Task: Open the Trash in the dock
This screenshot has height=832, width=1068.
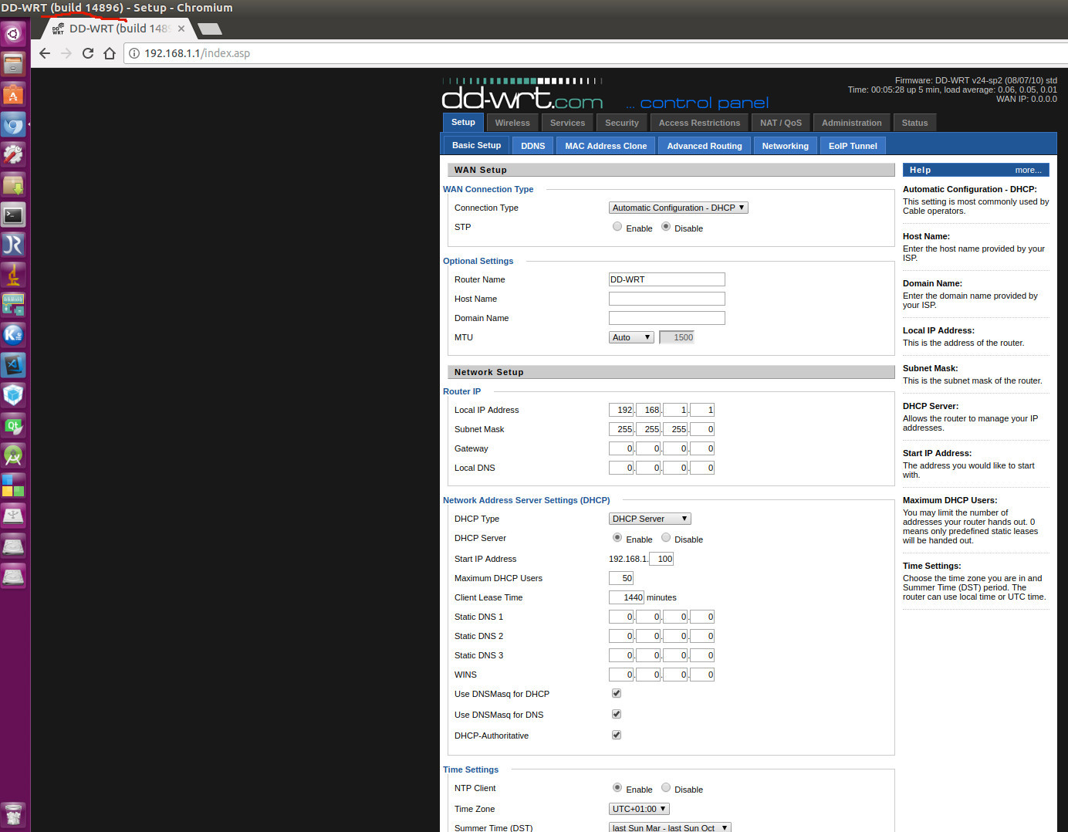Action: (13, 814)
